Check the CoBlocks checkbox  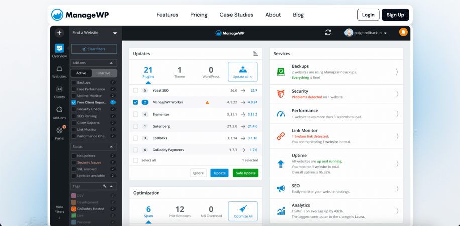(x=135, y=138)
